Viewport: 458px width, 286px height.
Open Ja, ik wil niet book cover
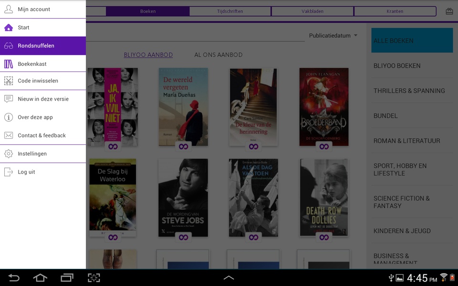pyautogui.click(x=113, y=107)
